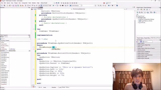Expand the Web Documents palette category
The height and width of the screenshot is (90, 161).
(x=137, y=50)
